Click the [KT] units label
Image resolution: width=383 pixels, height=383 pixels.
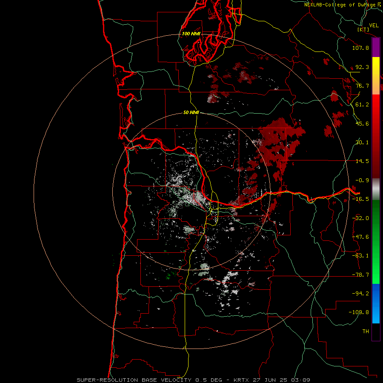click(x=363, y=30)
